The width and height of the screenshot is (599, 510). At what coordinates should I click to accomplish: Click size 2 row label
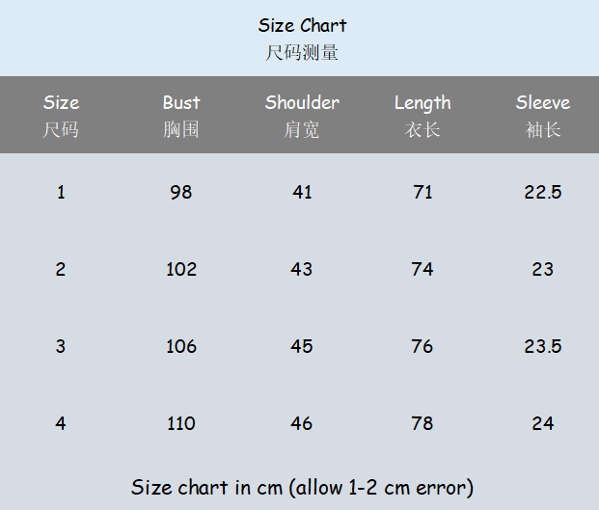pyautogui.click(x=61, y=269)
